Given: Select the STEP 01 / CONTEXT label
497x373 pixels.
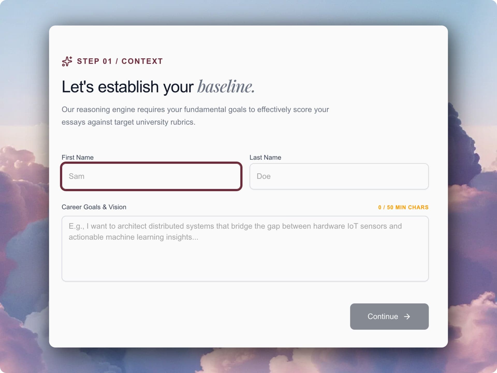Looking at the screenshot, I should 120,61.
